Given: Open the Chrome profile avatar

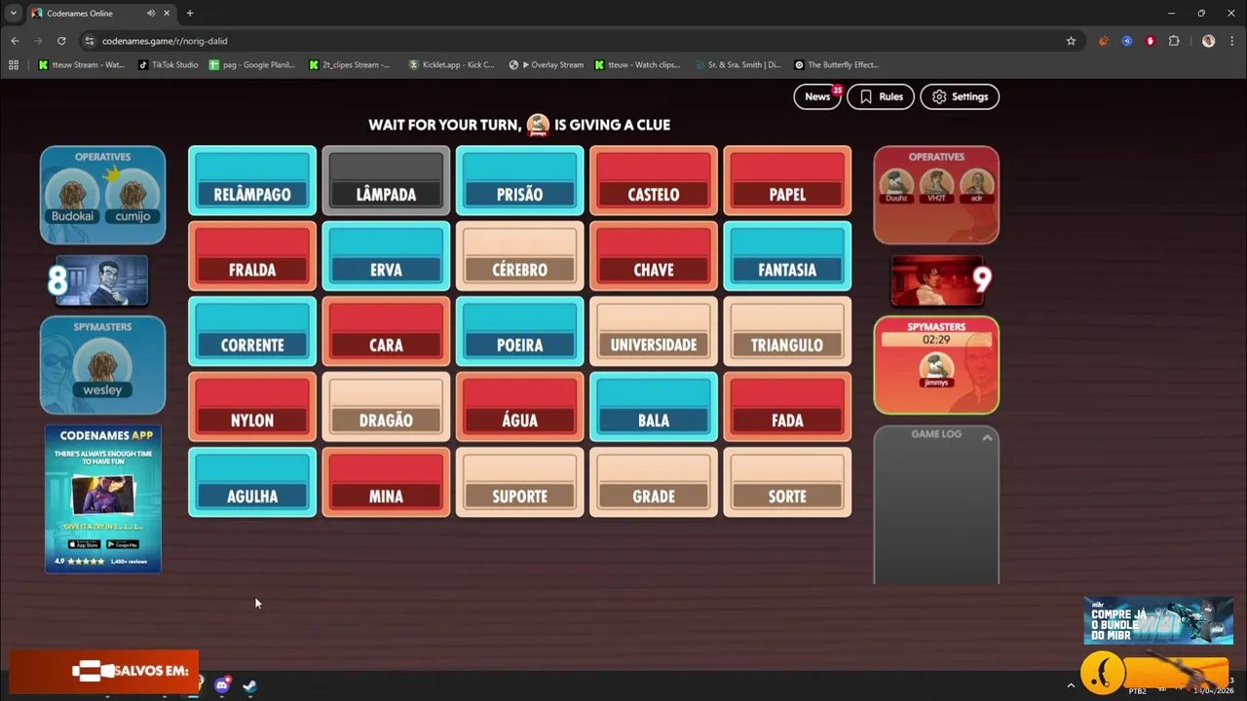Looking at the screenshot, I should click(1208, 41).
